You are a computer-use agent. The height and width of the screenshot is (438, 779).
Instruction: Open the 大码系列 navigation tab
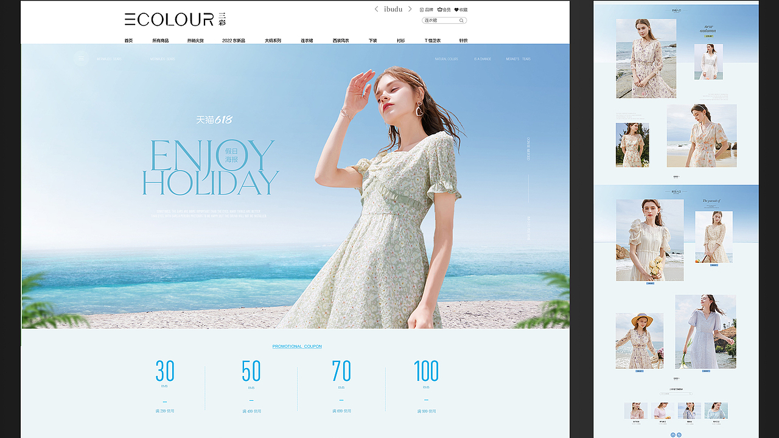(273, 41)
